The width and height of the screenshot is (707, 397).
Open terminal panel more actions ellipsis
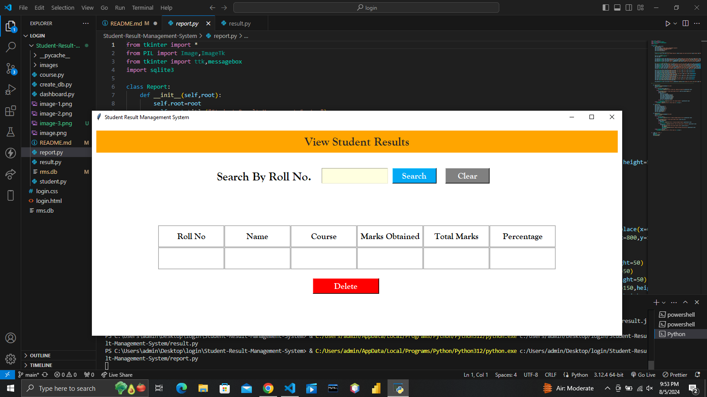[x=674, y=302]
